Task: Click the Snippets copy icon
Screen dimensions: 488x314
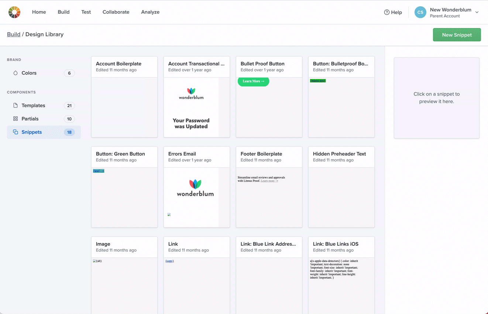Action: click(x=16, y=132)
